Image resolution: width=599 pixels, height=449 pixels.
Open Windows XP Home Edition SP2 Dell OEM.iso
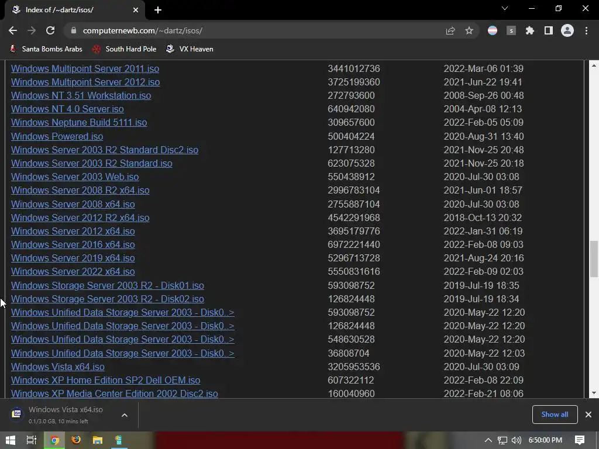[x=105, y=380]
